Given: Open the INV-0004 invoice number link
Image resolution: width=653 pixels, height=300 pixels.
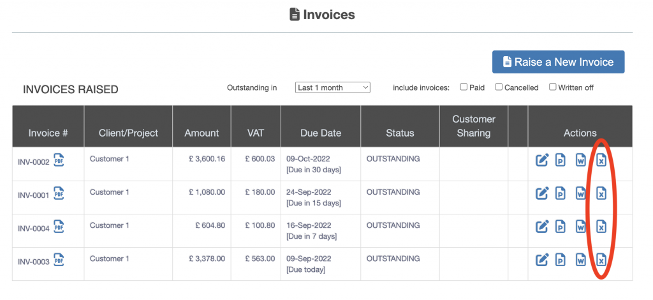Looking at the screenshot, I should (x=33, y=229).
